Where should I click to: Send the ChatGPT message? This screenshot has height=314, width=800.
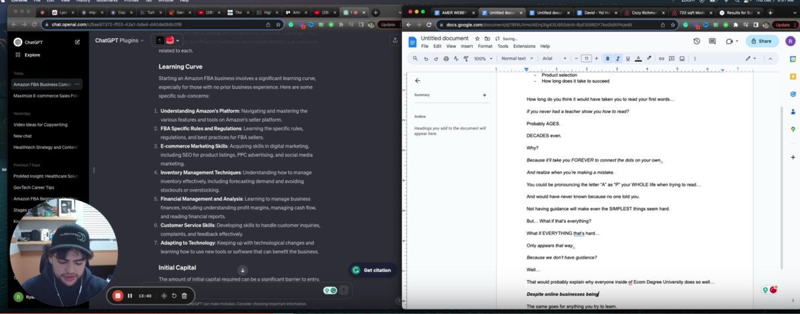[x=344, y=290]
